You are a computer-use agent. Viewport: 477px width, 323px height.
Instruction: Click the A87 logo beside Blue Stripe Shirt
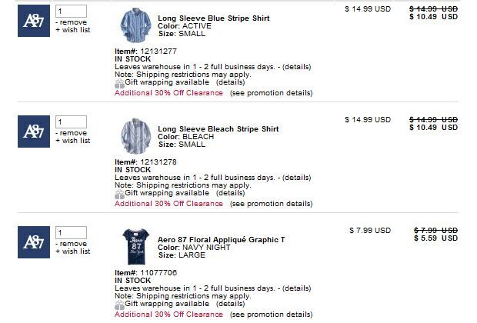34,21
